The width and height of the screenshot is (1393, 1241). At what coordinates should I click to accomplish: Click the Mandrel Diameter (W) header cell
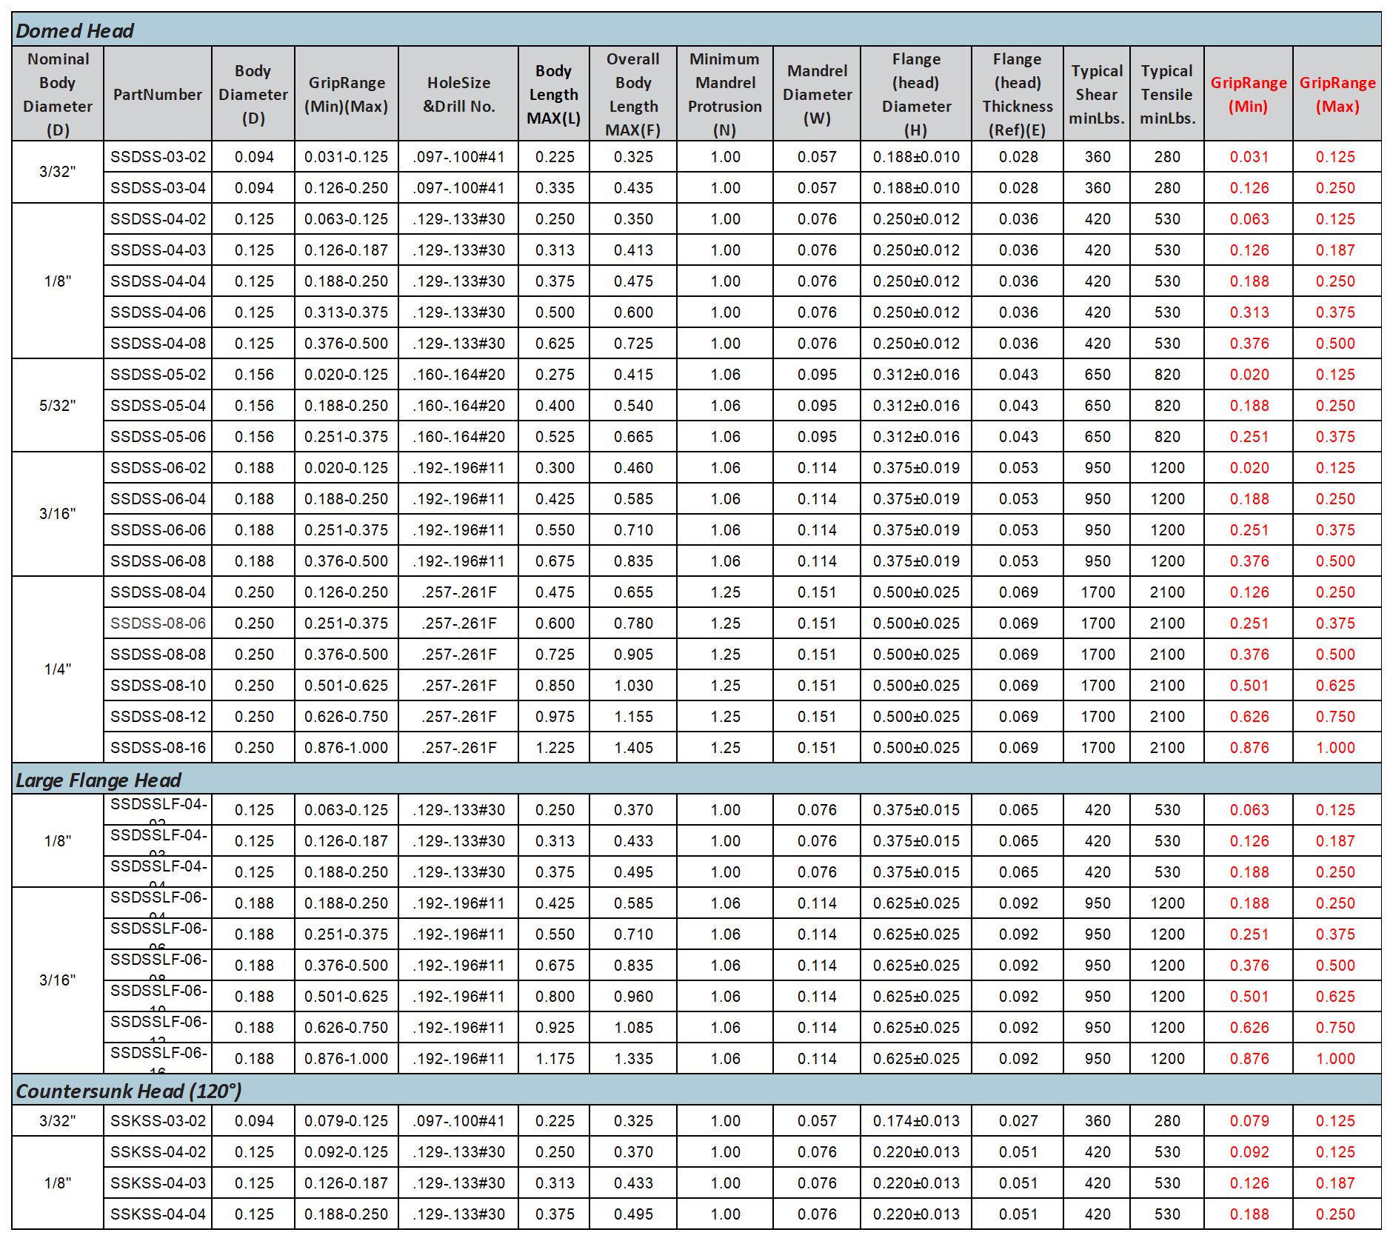pos(816,95)
